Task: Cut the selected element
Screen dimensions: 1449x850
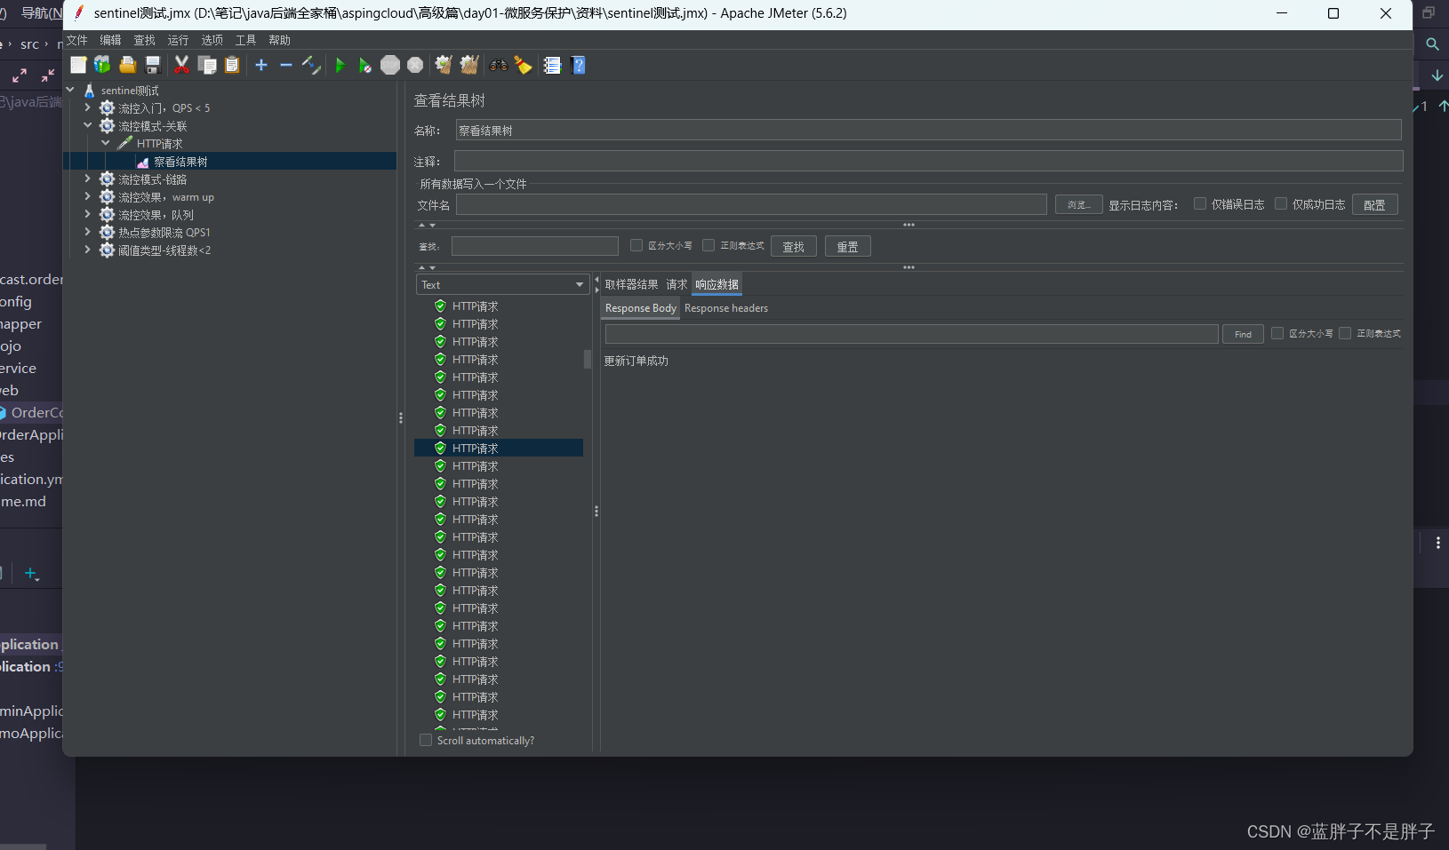Action: 181,65
